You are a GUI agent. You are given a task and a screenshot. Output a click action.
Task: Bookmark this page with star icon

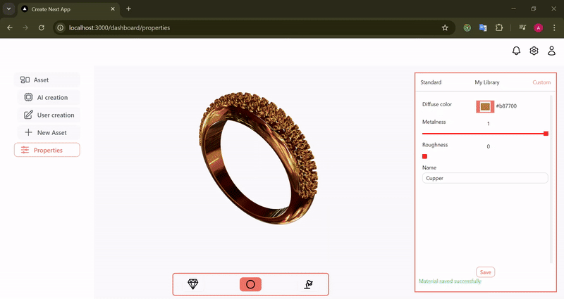445,27
